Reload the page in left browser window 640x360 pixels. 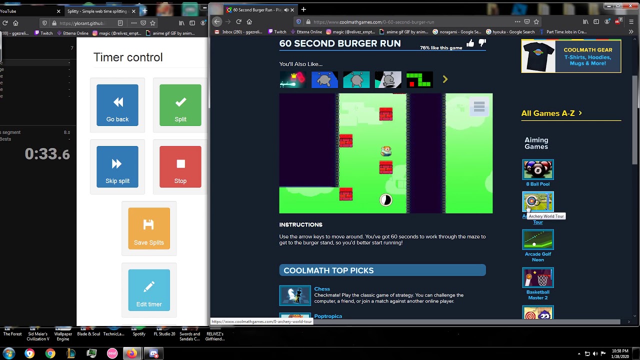click(5, 23)
